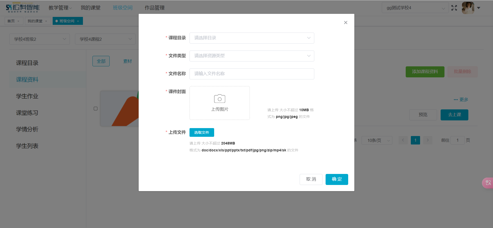Confirm with the 确定 button
The width and height of the screenshot is (493, 228).
tap(337, 179)
